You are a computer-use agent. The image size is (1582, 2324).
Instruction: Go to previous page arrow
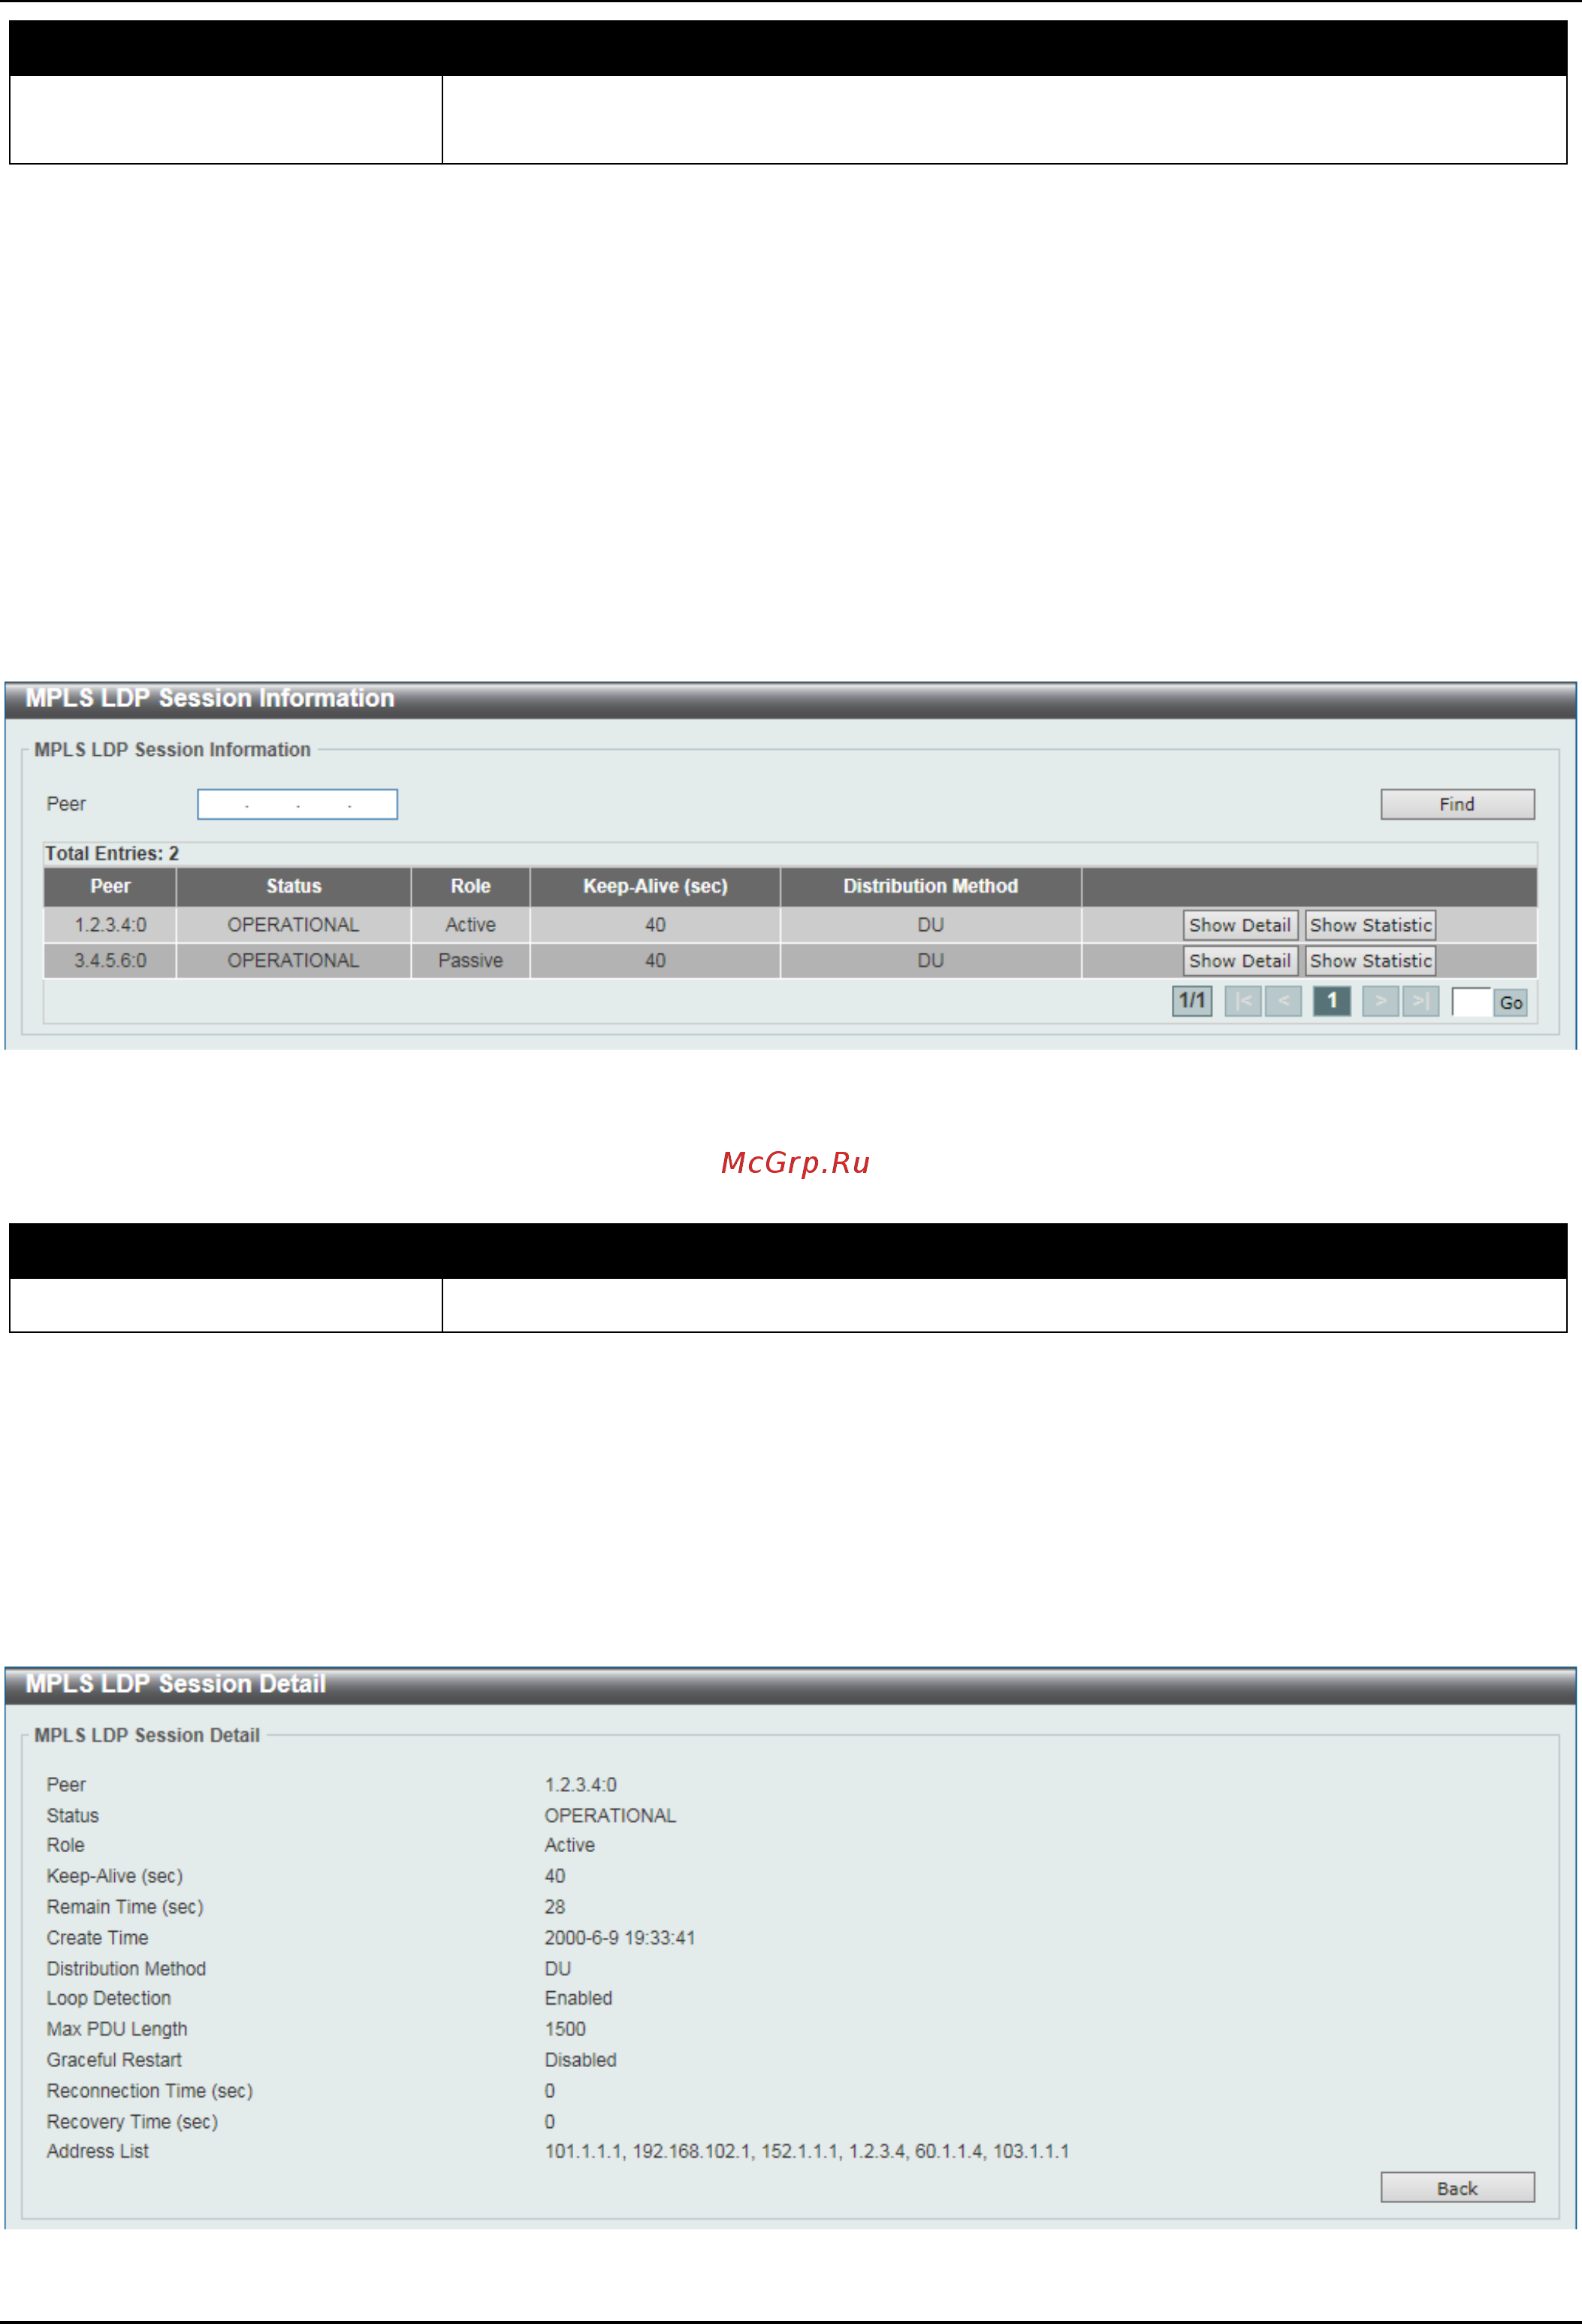(x=1283, y=1001)
